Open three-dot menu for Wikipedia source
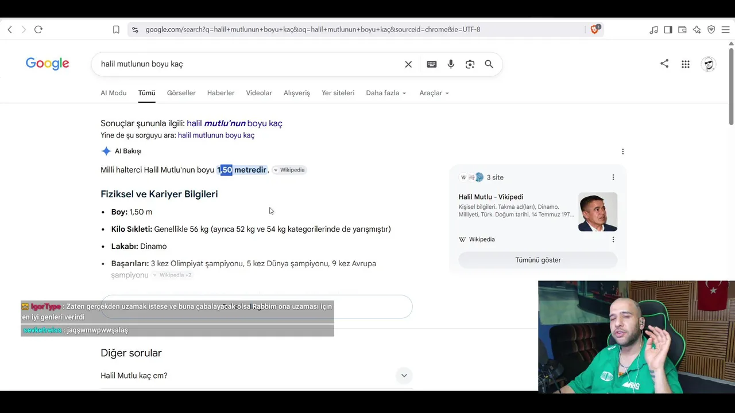 point(613,239)
